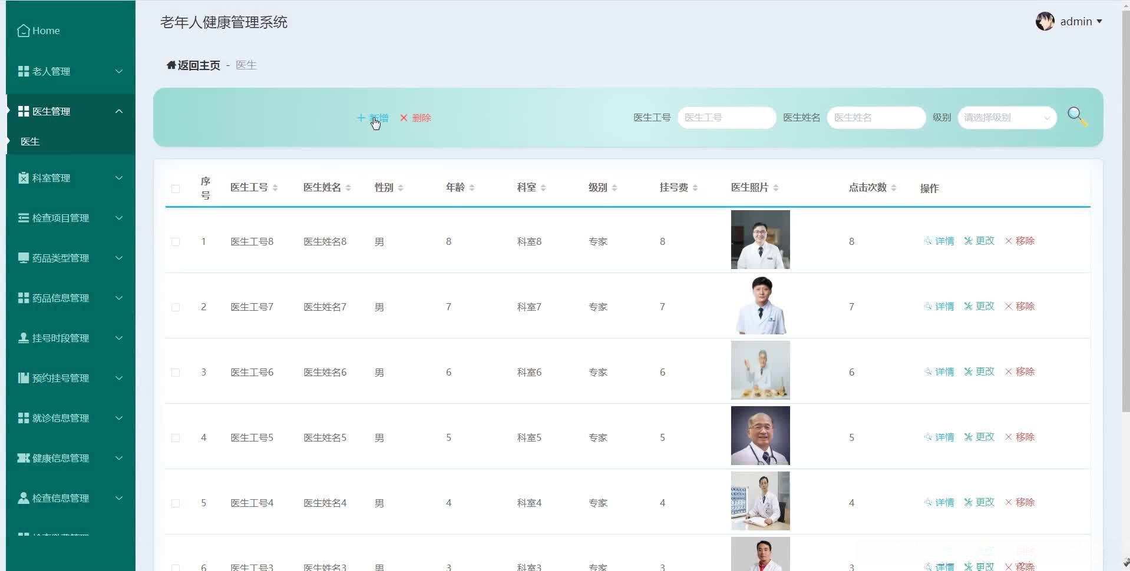
Task: Click the Home icon in the sidebar
Action: [x=23, y=30]
